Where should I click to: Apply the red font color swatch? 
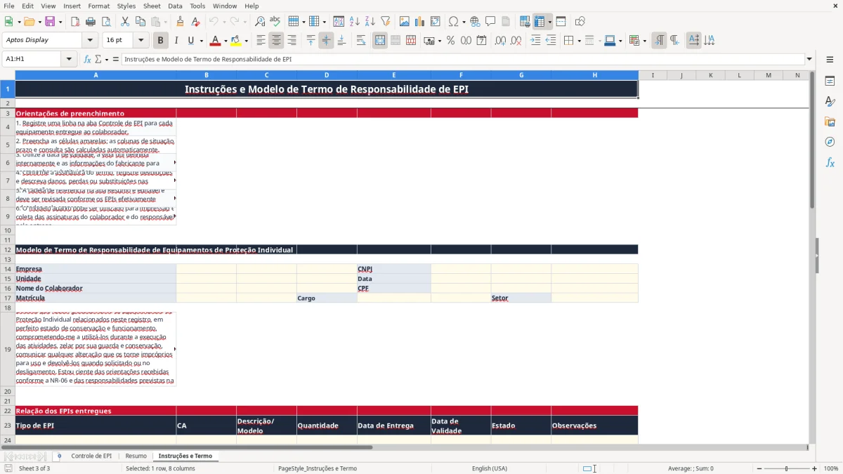[x=215, y=41]
